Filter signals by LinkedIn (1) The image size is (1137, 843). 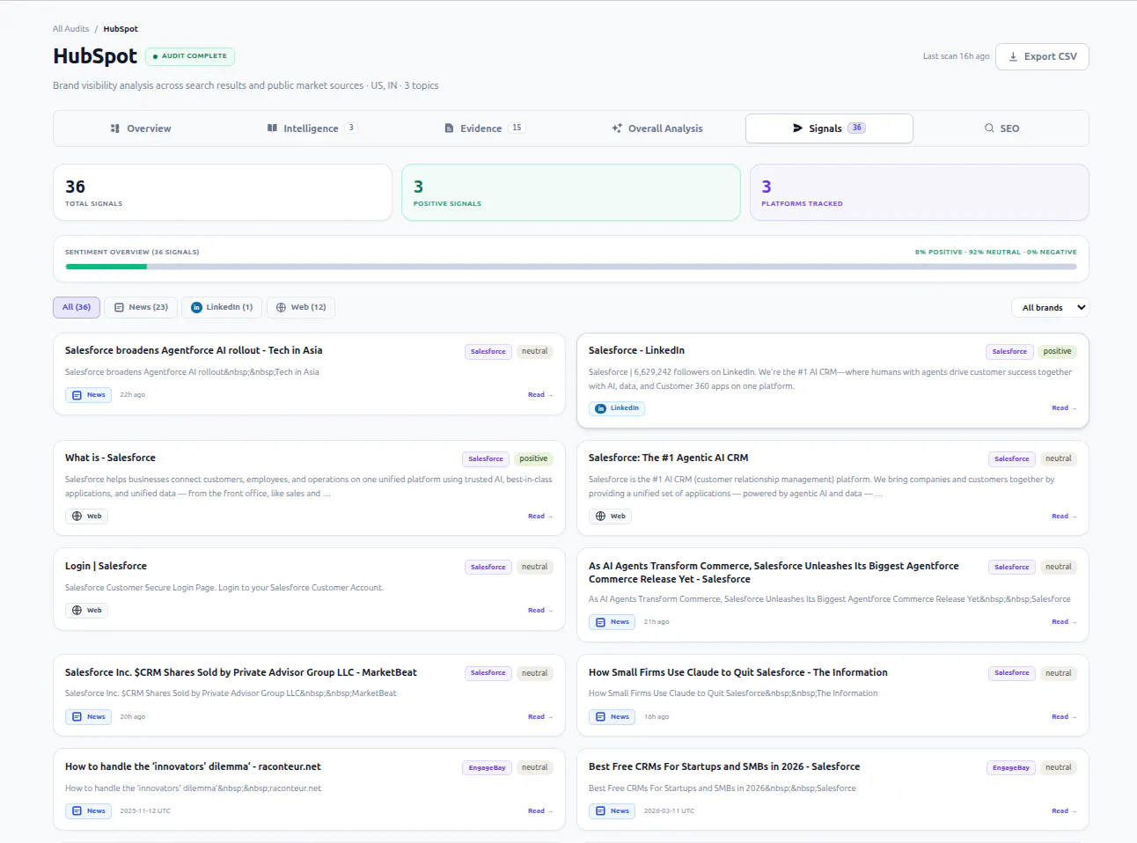[222, 307]
